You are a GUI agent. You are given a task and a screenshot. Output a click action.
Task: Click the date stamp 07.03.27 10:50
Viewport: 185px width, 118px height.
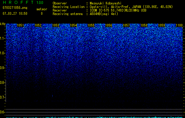15,14
